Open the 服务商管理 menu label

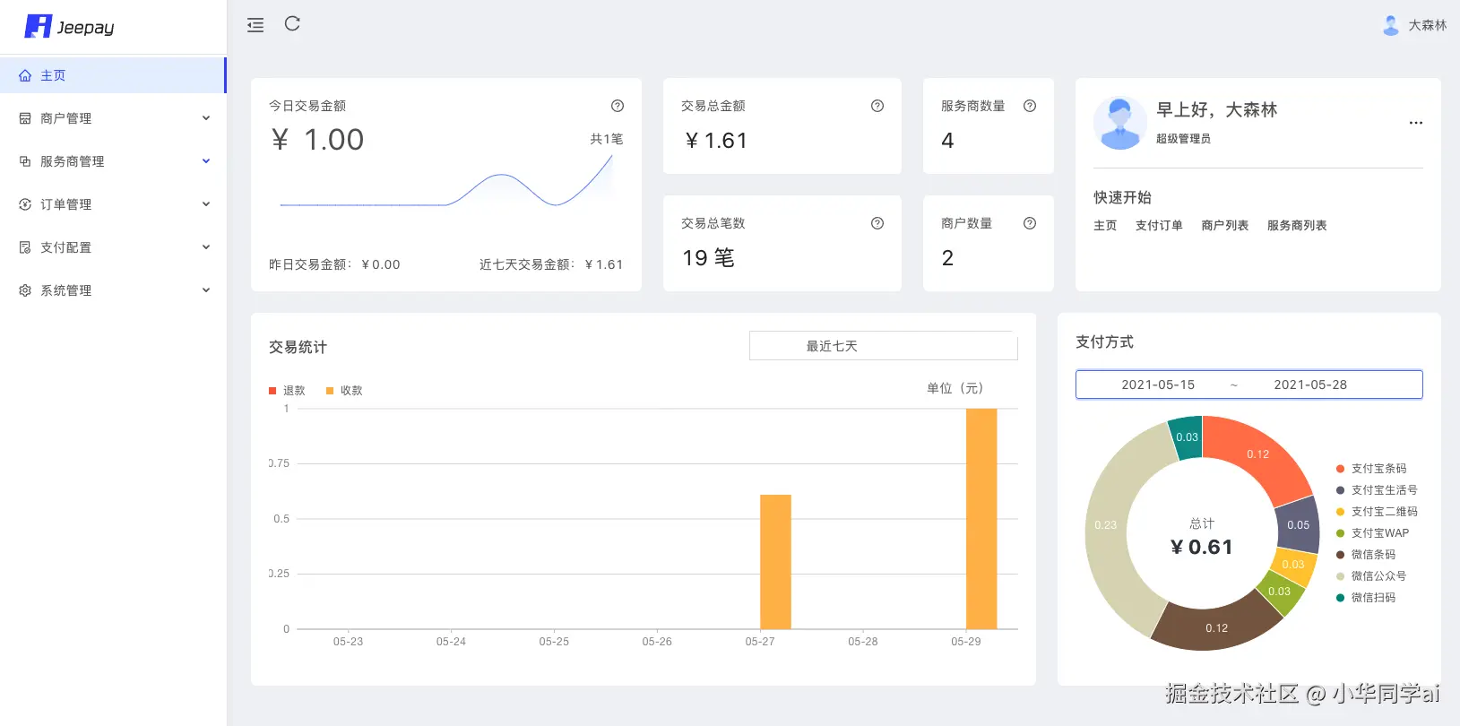[72, 161]
